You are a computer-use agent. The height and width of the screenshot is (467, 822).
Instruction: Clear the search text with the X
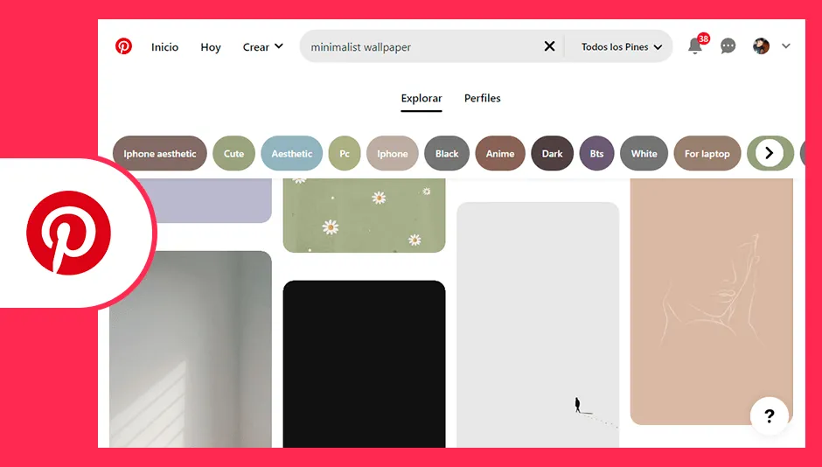coord(549,46)
